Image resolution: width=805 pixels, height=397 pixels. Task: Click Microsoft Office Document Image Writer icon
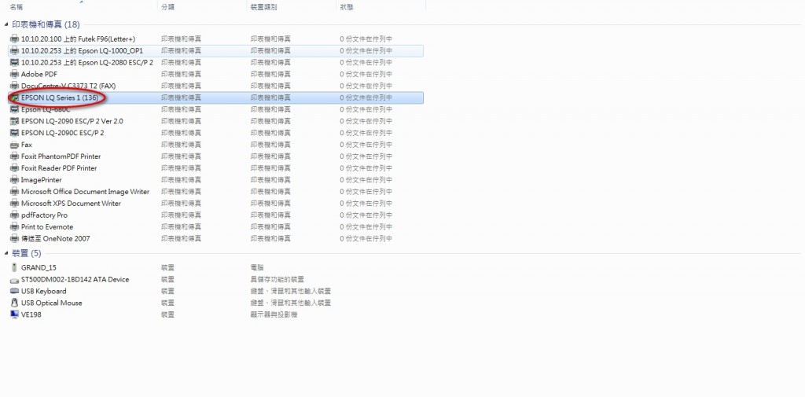[14, 192]
